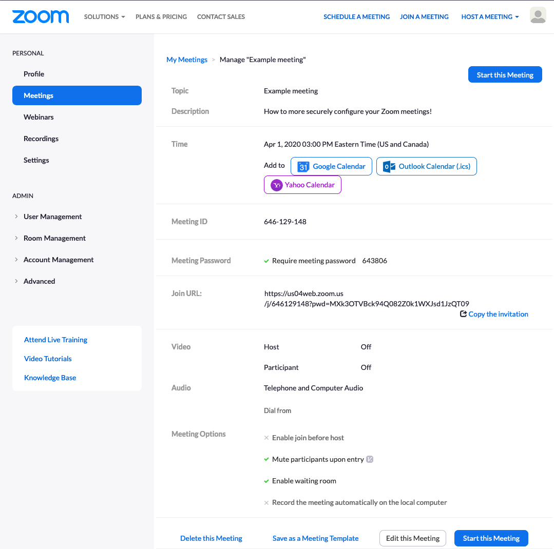Click the Enable waiting room checkmark
This screenshot has width=554, height=549.
(x=266, y=481)
